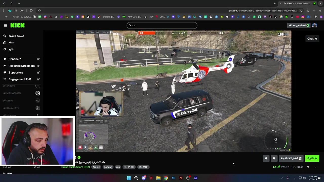Open the Discord bookmarks folder
This screenshot has width=324, height=182.
pyautogui.click(x=109, y=17)
